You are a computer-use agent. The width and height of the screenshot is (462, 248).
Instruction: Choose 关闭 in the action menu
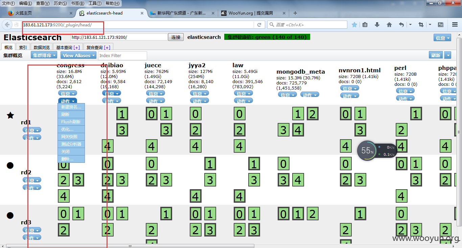(71, 152)
